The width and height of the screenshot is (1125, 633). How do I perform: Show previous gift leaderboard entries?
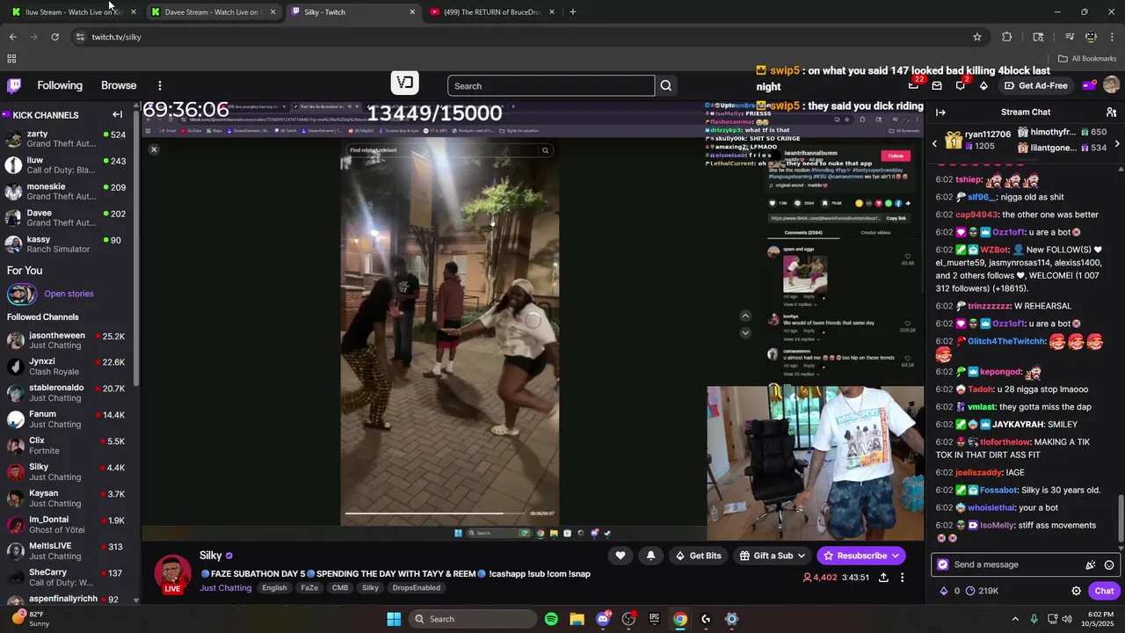934,143
